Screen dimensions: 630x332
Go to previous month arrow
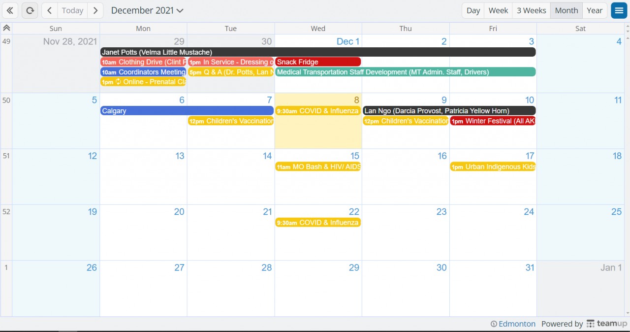point(50,10)
